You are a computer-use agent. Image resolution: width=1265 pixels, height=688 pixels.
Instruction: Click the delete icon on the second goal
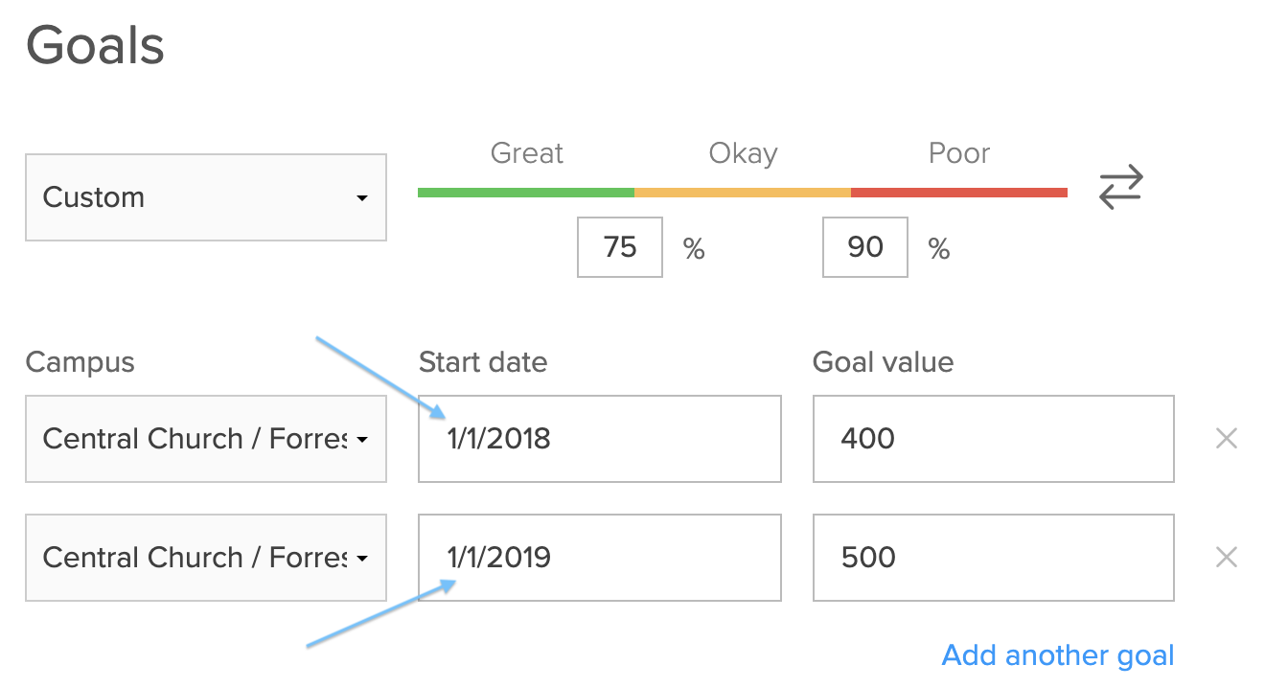coord(1227,557)
